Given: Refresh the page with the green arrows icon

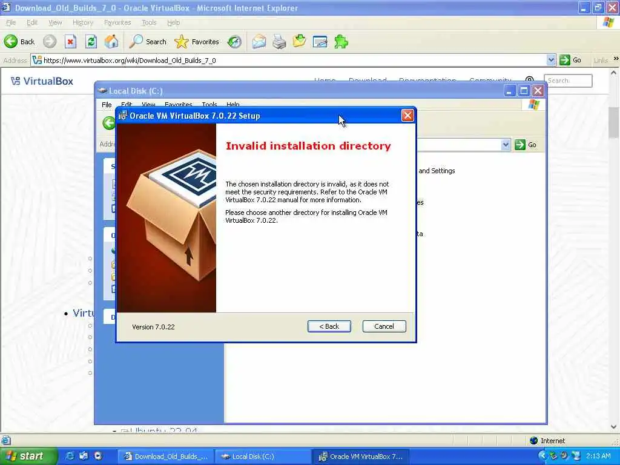Looking at the screenshot, I should (x=91, y=42).
